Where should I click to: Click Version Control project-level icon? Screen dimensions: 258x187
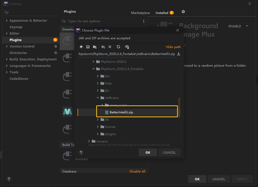(56, 46)
